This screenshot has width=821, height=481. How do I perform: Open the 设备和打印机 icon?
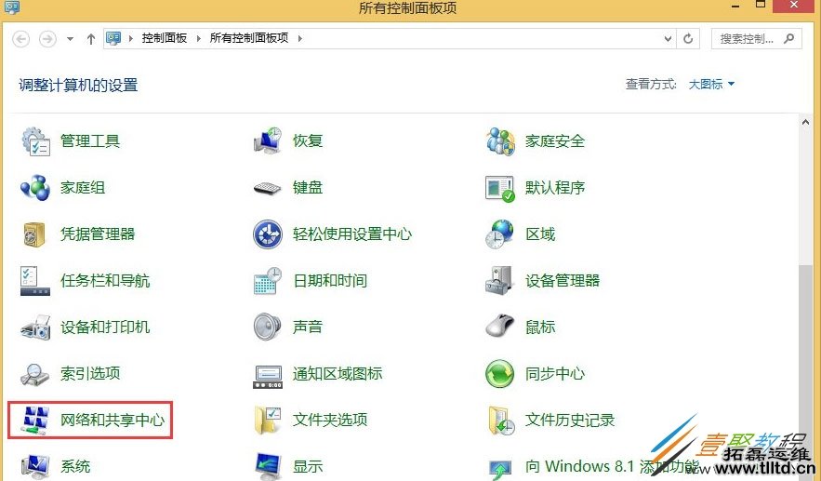tap(35, 327)
